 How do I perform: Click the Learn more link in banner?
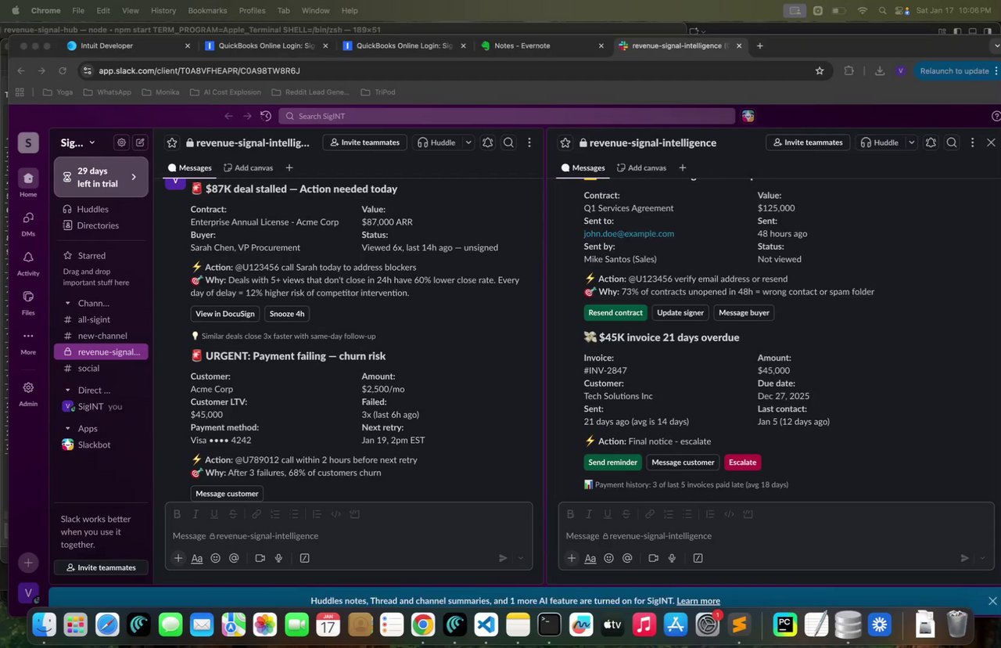pyautogui.click(x=698, y=601)
